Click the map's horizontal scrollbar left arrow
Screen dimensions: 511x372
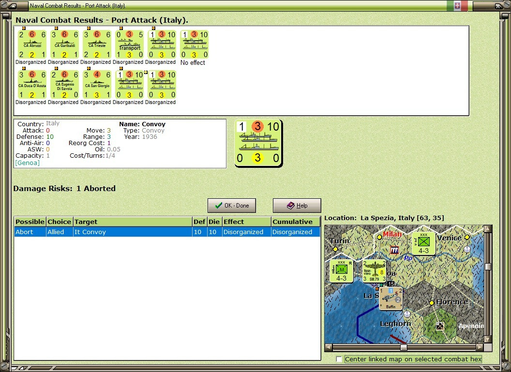329,347
